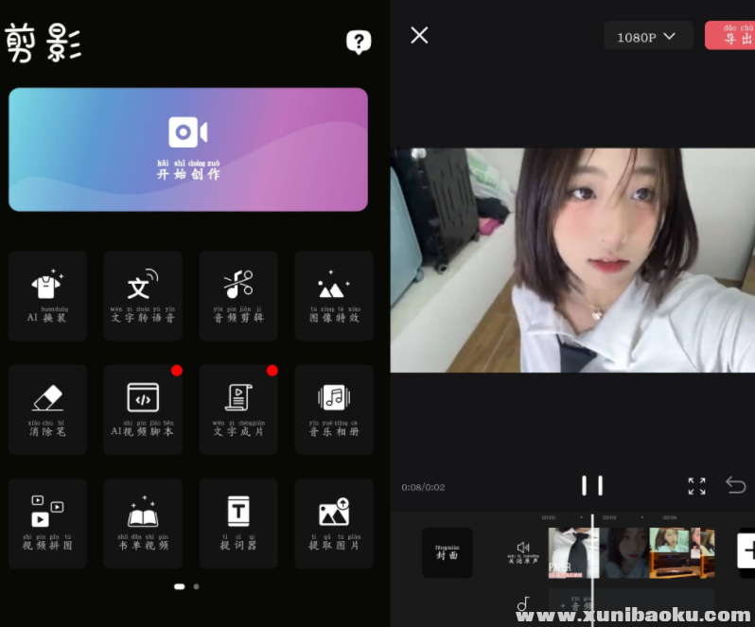Click the 开始创作 start creating banner
This screenshot has height=627, width=755.
point(188,149)
